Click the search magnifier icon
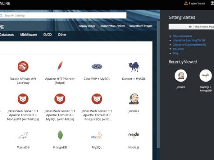 click(1, 16)
